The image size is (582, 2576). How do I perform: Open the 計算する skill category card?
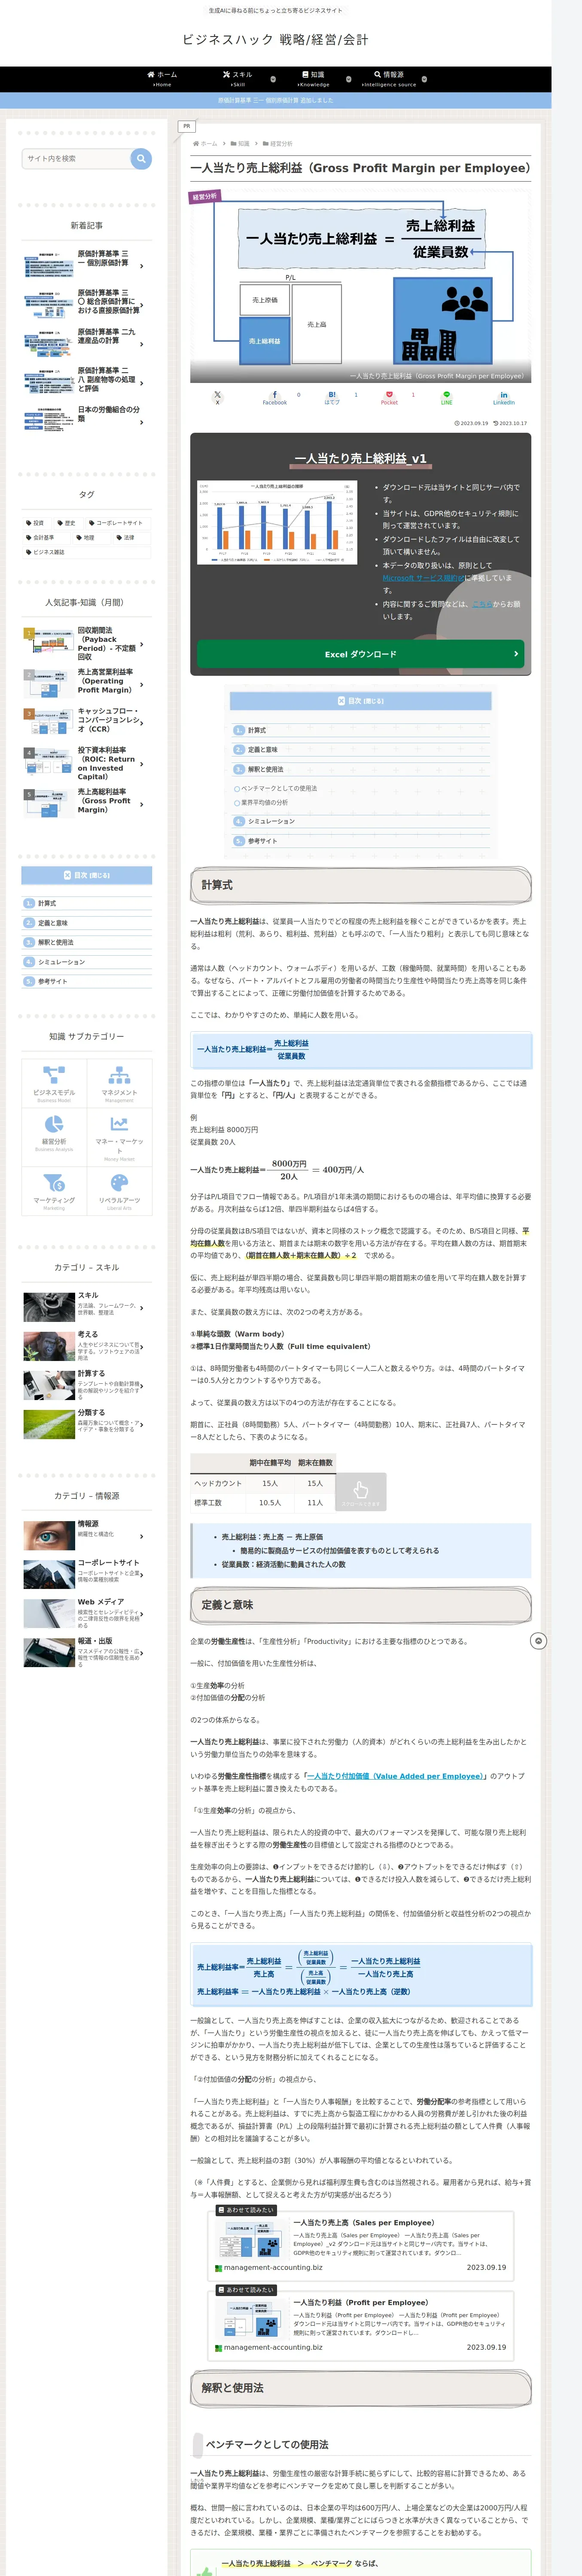pos(87,1385)
